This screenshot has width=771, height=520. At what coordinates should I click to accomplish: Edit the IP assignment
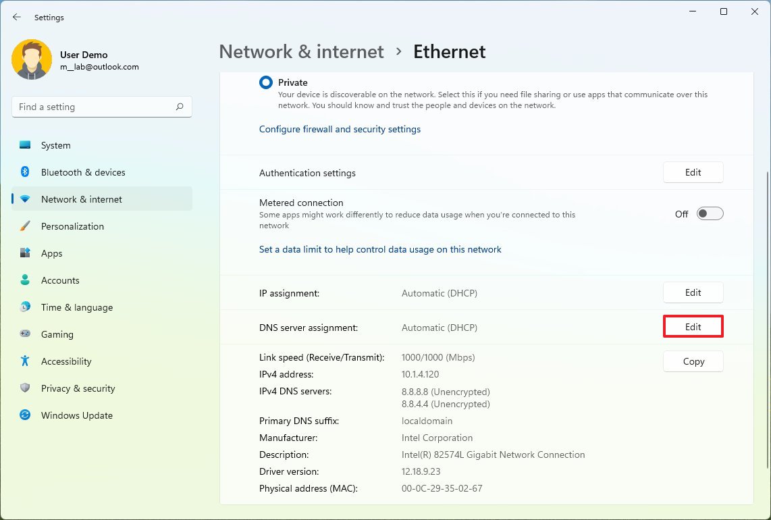point(693,292)
